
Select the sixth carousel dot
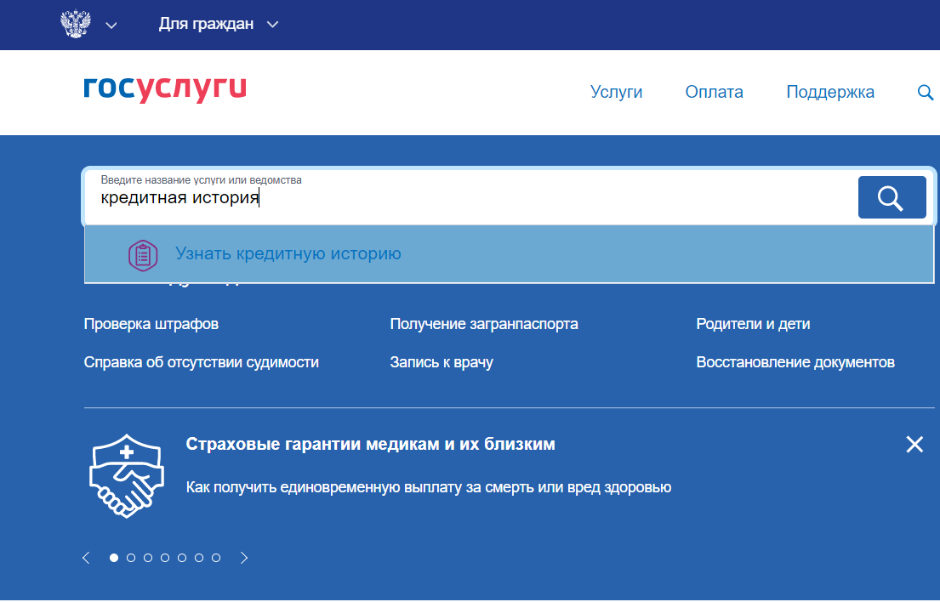tap(199, 558)
